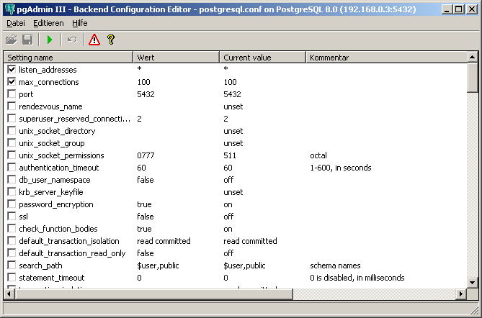
Task: Disable the listen_addresses checkbox
Action: 12,70
